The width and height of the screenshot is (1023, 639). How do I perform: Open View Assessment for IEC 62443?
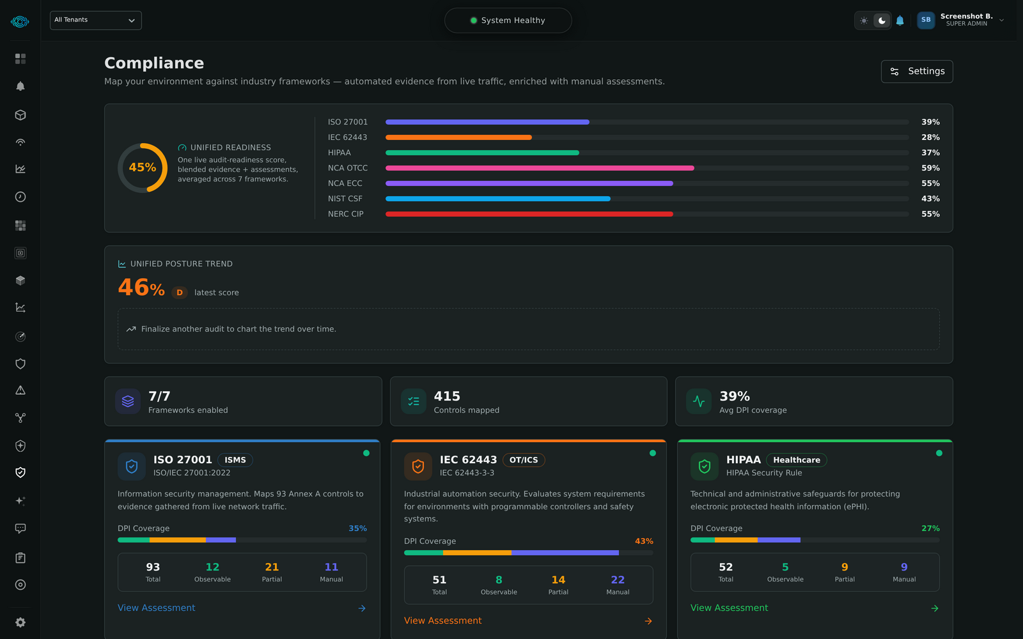tap(443, 620)
